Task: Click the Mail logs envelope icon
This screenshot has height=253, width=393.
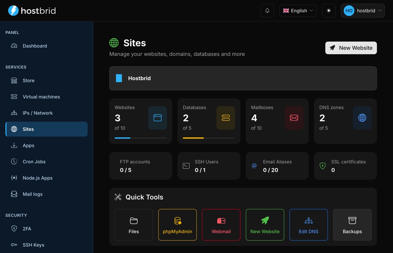Action: coord(14,194)
